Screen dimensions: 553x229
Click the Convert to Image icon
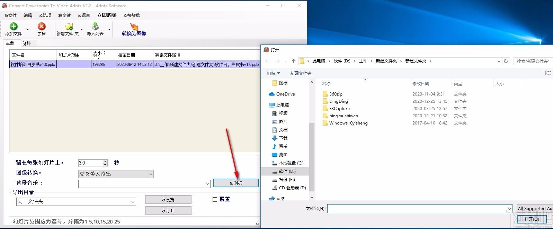click(x=134, y=27)
